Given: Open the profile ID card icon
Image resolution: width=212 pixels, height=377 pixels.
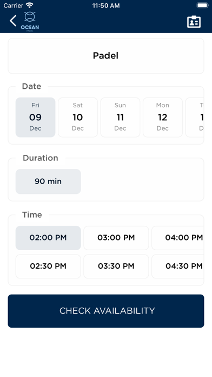Looking at the screenshot, I should 194,22.
